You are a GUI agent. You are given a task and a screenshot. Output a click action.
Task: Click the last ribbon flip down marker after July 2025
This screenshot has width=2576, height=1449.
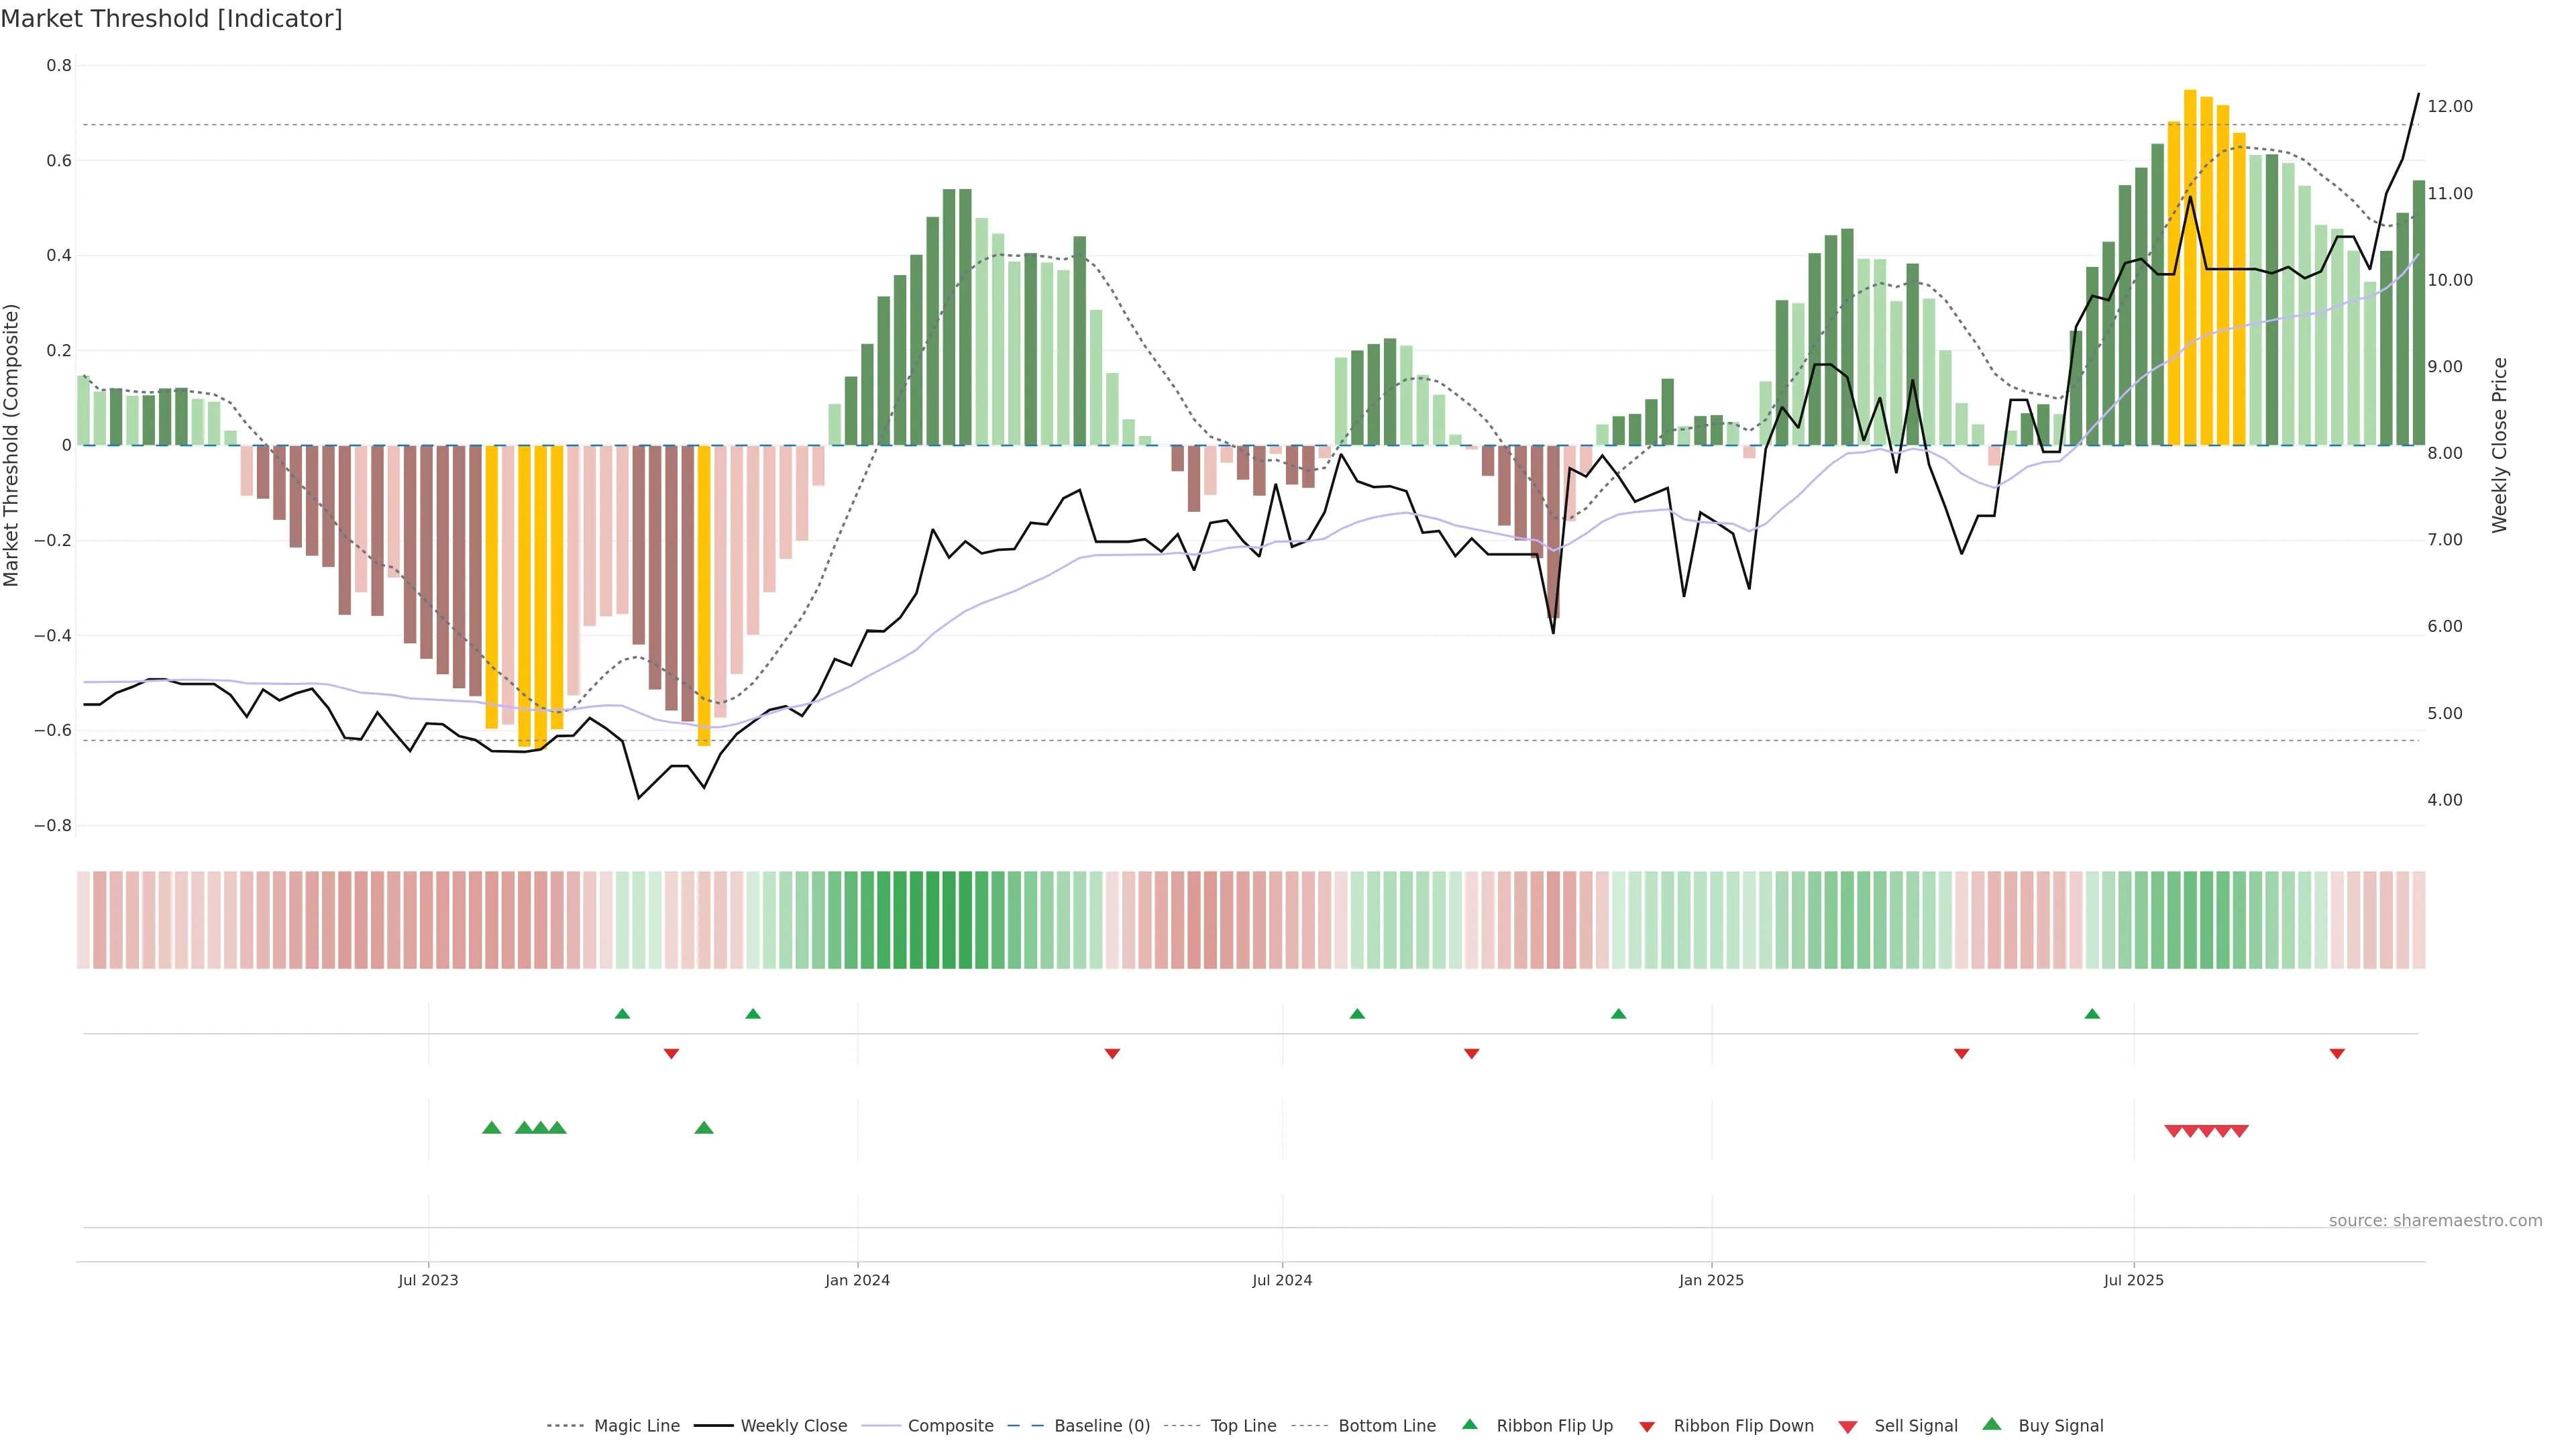2337,1053
